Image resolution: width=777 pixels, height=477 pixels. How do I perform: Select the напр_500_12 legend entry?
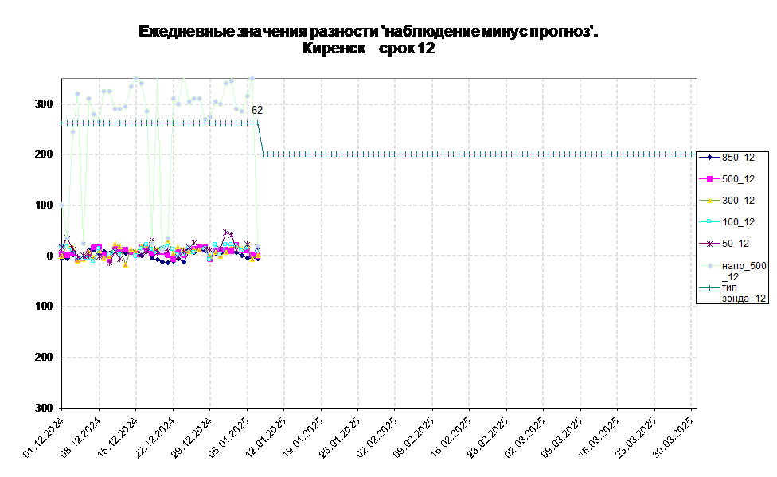pos(732,271)
